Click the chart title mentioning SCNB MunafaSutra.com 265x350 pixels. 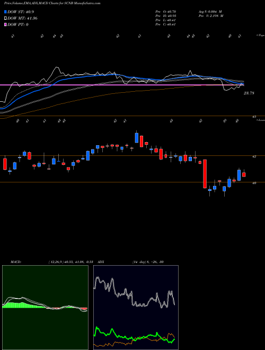[52, 3]
